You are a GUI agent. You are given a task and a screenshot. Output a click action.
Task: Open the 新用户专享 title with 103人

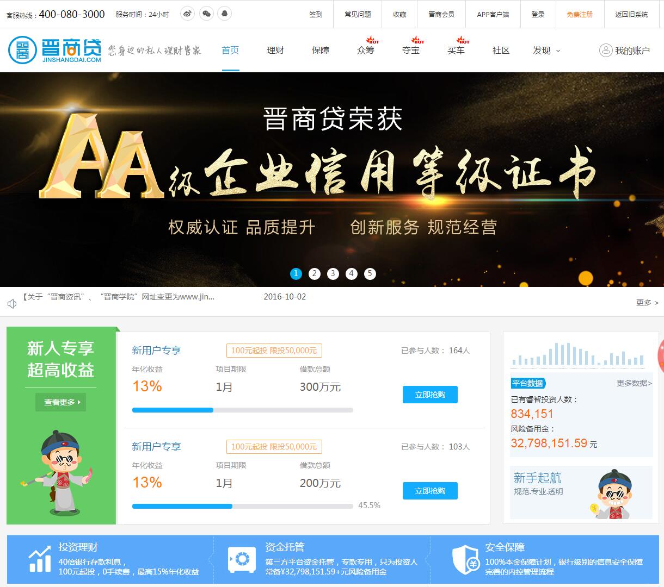click(156, 447)
